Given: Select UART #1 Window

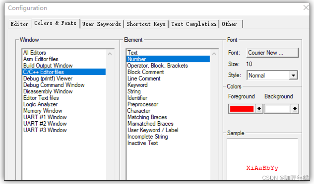Looking at the screenshot, I should click(64, 117).
